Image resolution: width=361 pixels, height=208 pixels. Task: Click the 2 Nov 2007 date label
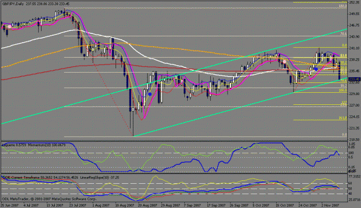coord(330,205)
